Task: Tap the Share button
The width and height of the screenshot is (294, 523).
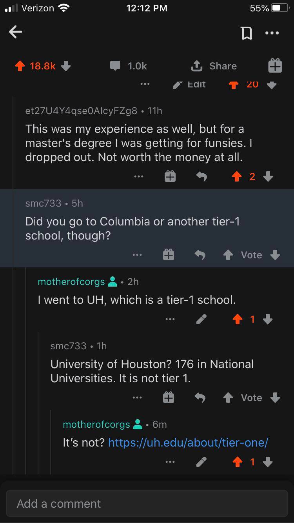Action: 214,66
